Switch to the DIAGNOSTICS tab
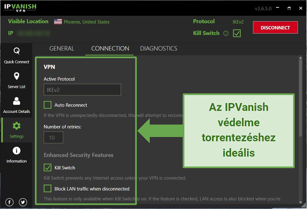 158,48
